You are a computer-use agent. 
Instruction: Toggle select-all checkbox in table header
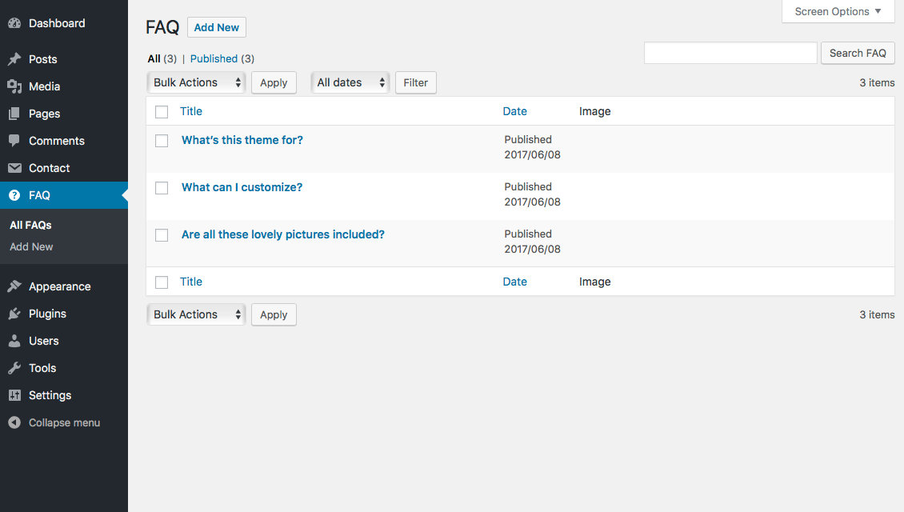[162, 112]
